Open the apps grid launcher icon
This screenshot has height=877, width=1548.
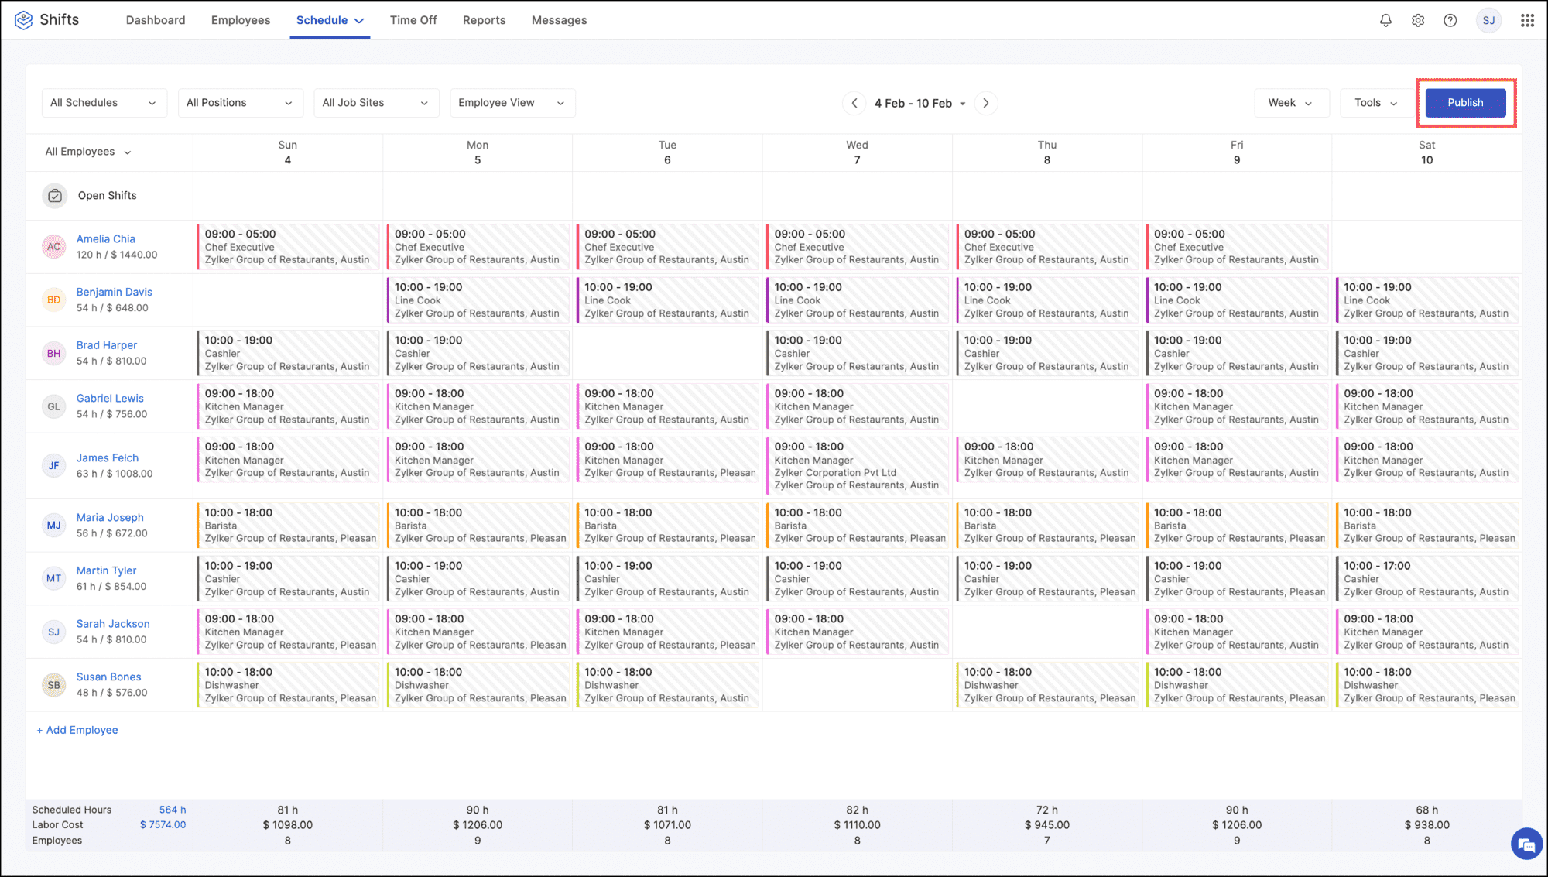[x=1527, y=20]
